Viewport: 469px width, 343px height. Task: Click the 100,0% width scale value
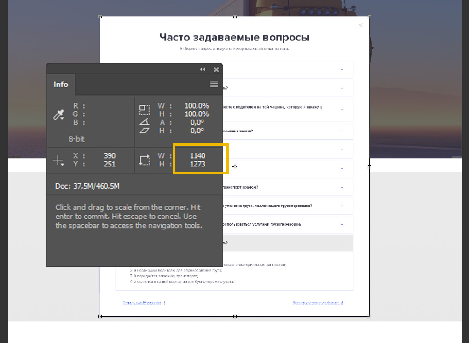click(x=197, y=106)
